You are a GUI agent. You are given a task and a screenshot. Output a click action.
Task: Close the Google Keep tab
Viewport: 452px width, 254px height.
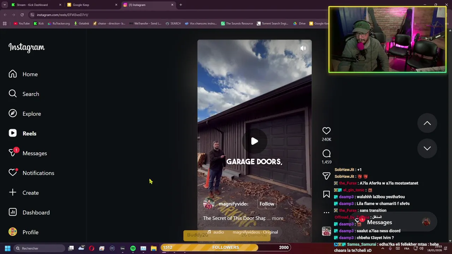[x=116, y=5]
